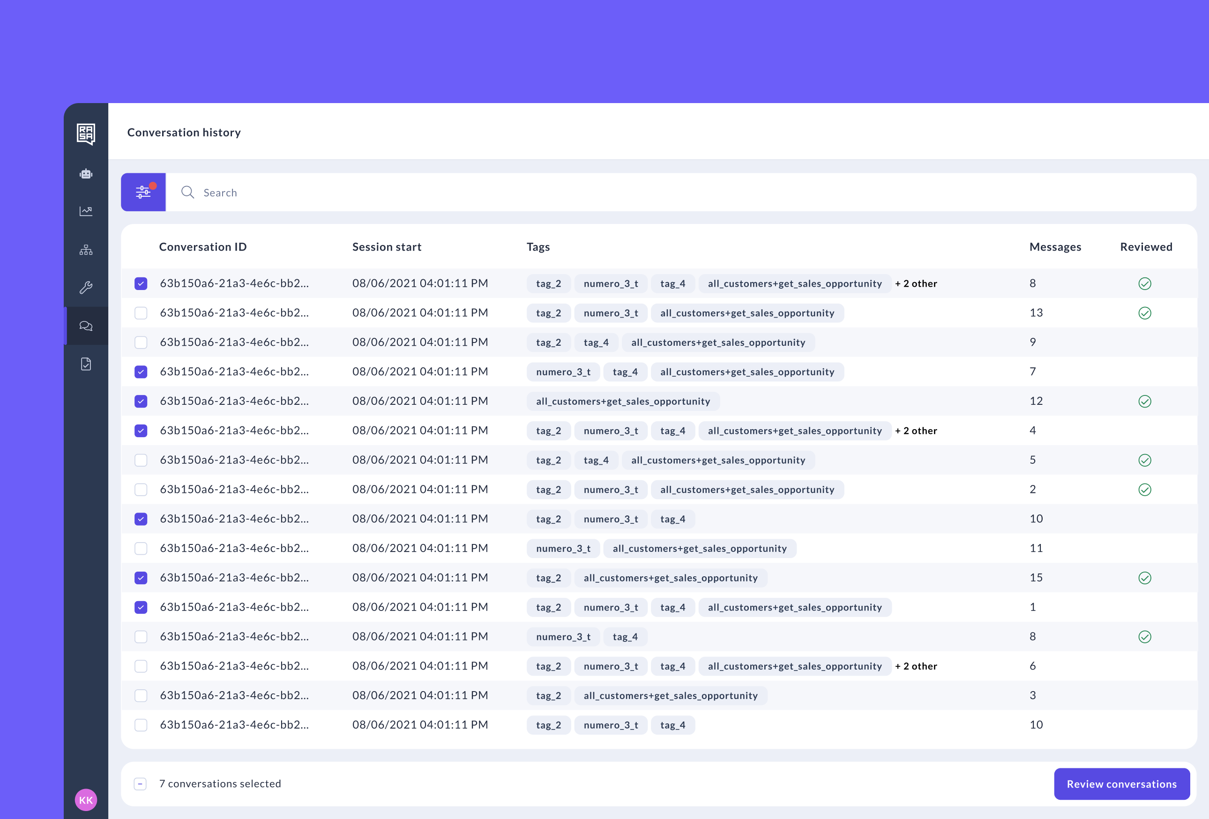The height and width of the screenshot is (819, 1209).
Task: Open the hierarchy structure sidebar icon
Action: point(86,250)
